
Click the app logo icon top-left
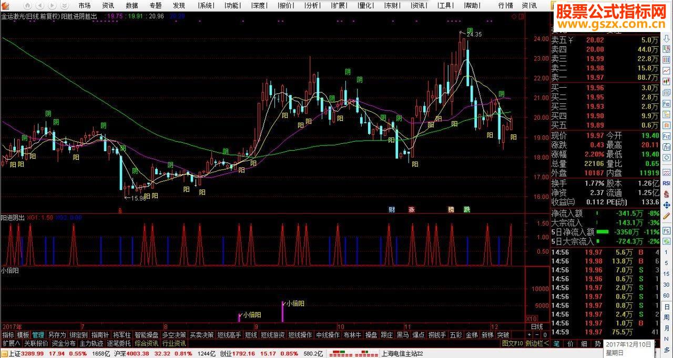click(x=4, y=5)
